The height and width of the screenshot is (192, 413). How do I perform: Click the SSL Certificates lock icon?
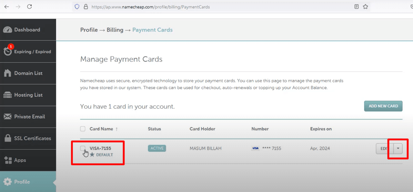point(8,138)
